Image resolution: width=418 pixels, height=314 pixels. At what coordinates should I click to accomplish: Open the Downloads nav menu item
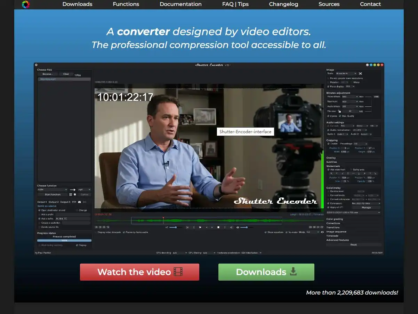[77, 4]
